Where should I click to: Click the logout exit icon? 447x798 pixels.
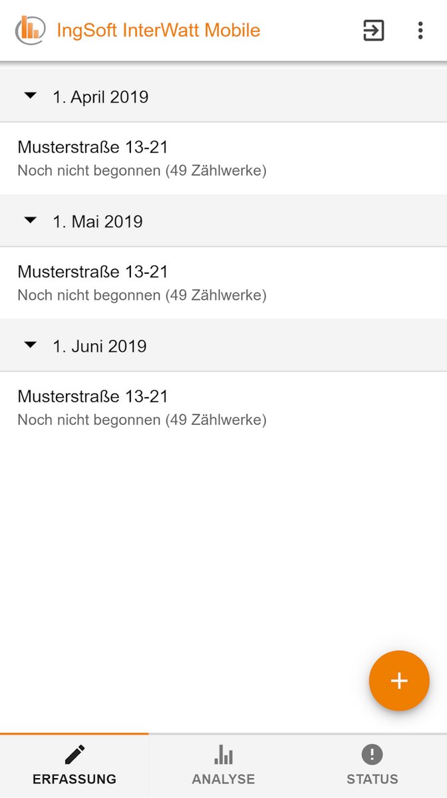tap(373, 31)
